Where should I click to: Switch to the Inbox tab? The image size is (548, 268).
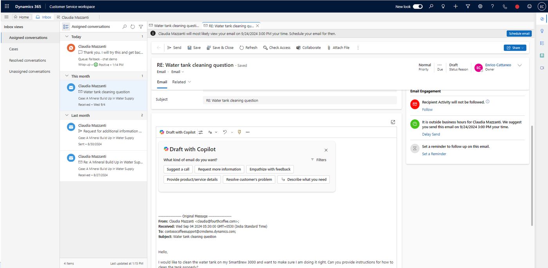[x=43, y=17]
